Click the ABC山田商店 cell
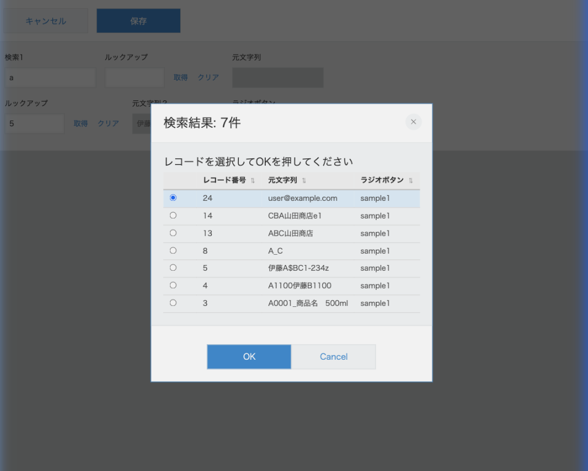This screenshot has height=471, width=588. click(290, 233)
